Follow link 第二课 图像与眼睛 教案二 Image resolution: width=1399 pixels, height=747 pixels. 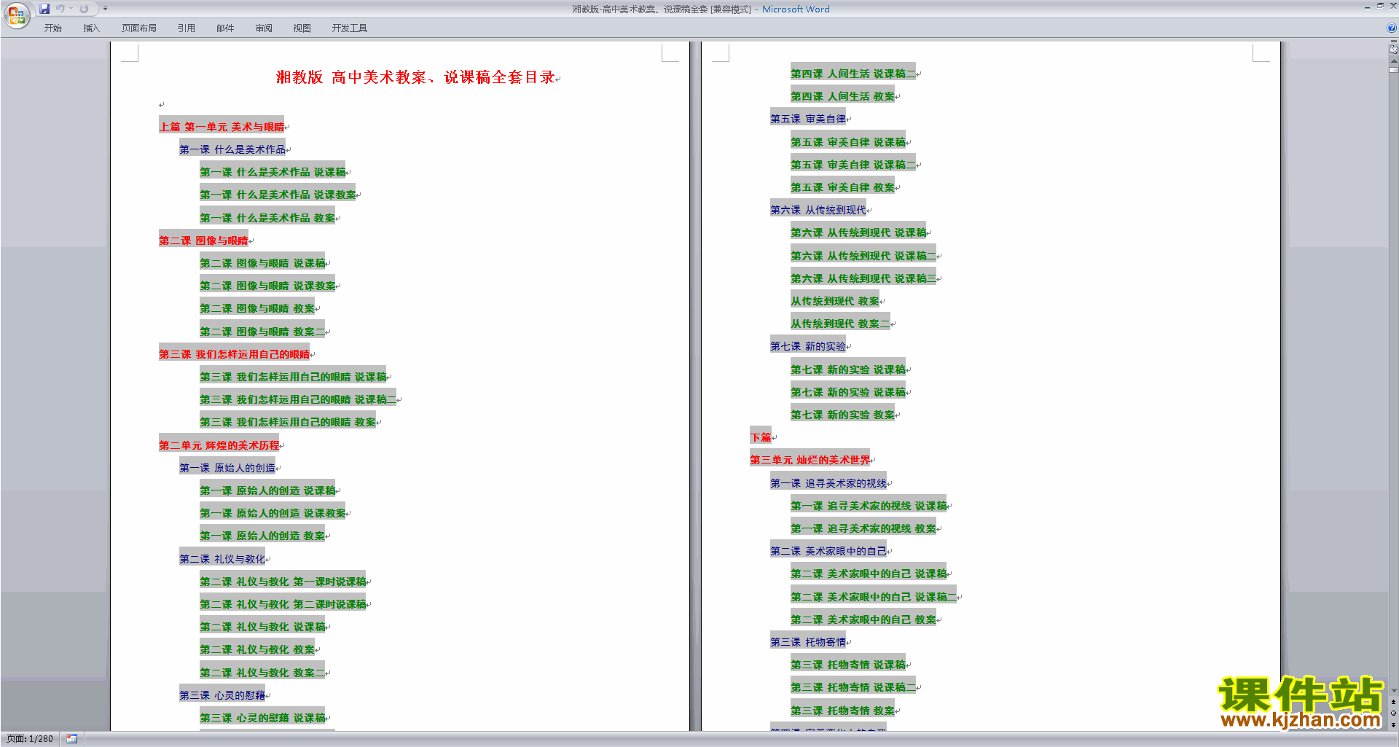coord(263,332)
